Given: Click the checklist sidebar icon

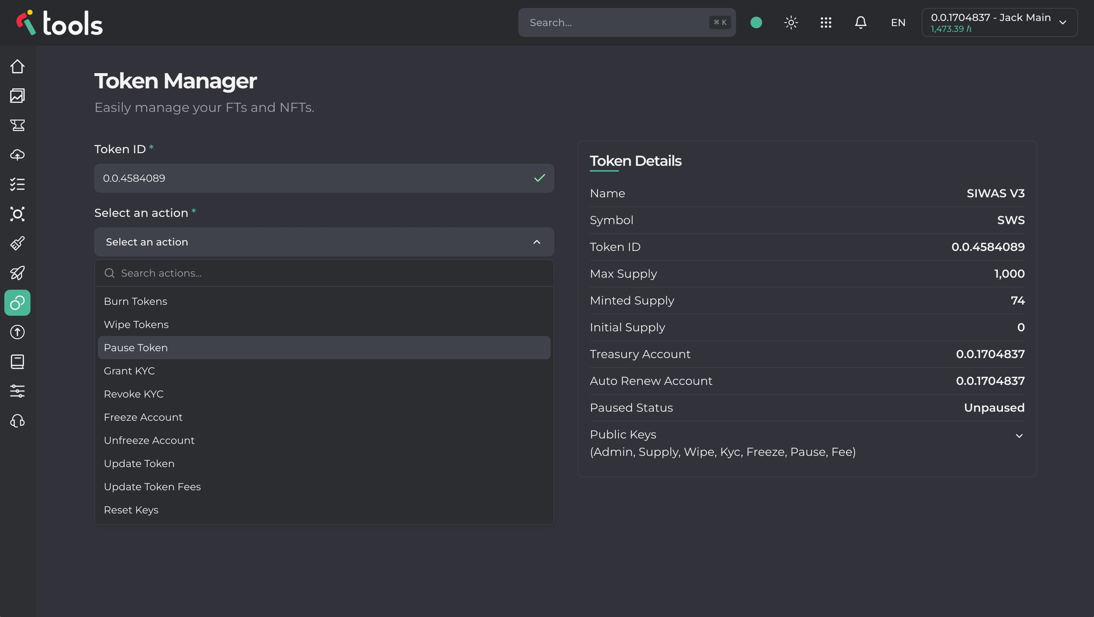Looking at the screenshot, I should click(18, 184).
